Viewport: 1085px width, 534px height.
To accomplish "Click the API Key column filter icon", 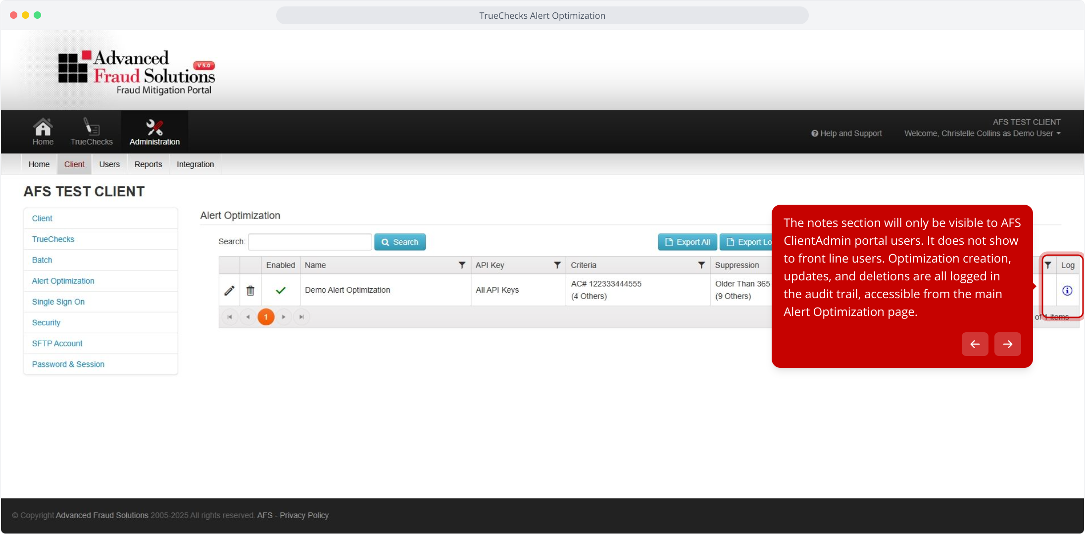I will point(557,265).
